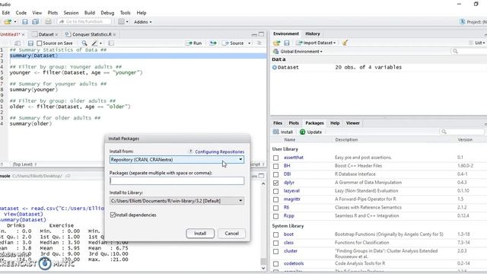487x274 pixels.
Task: Open the Global Environment dropdown
Action: tap(298, 52)
